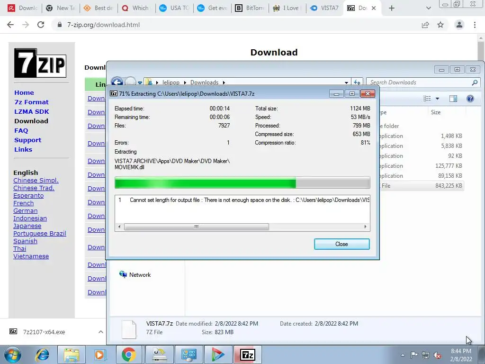Launch Internet Explorer from the taskbar
Image resolution: width=485 pixels, height=364 pixels.
click(43, 355)
